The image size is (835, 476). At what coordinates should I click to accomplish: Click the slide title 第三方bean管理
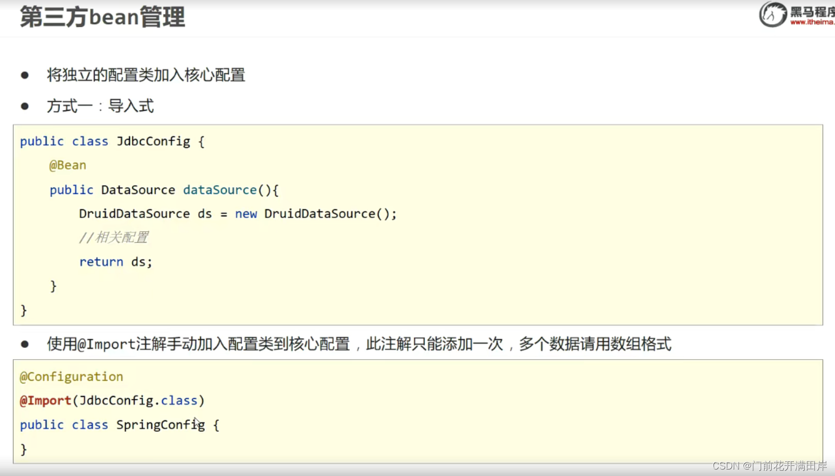pyautogui.click(x=102, y=17)
